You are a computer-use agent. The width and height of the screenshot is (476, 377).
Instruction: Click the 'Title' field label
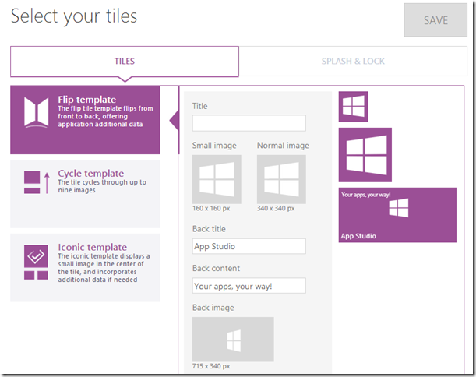199,106
